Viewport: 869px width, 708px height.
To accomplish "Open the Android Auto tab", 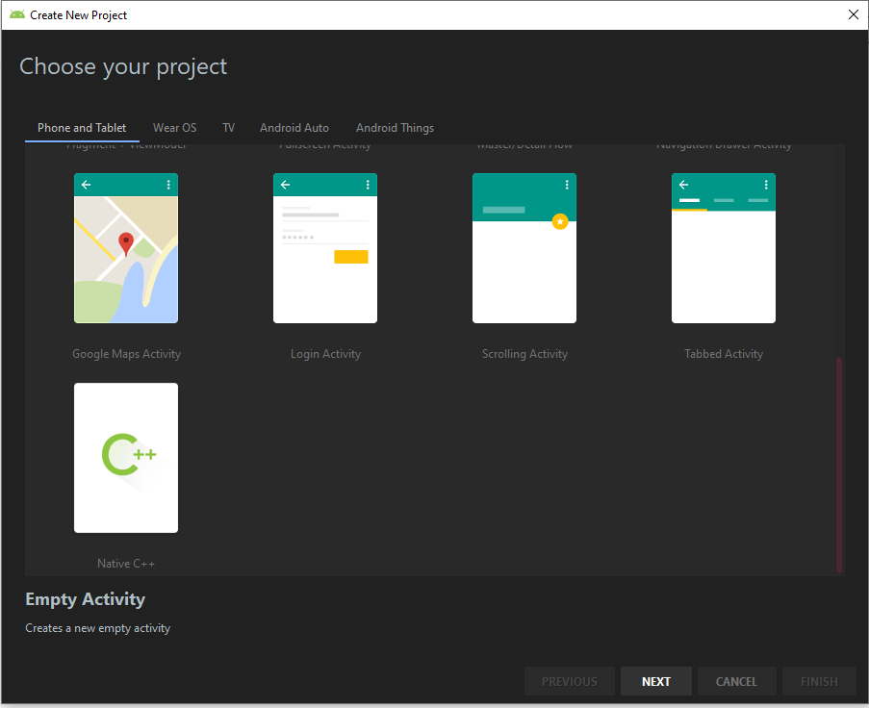I will tap(294, 127).
